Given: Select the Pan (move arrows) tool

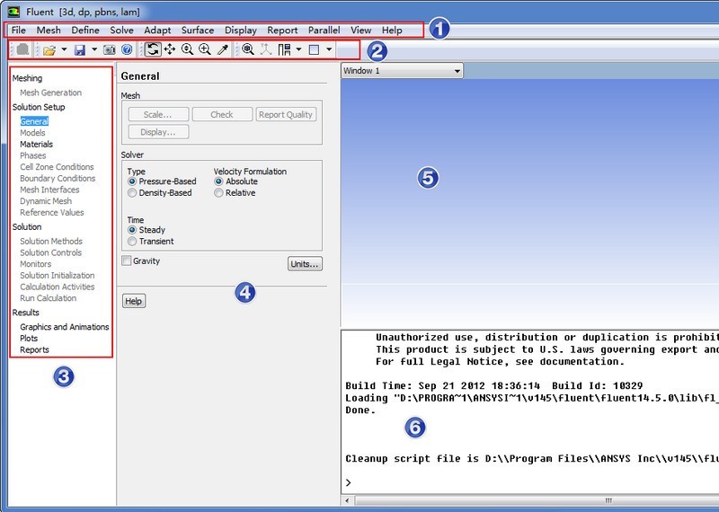Looking at the screenshot, I should 170,49.
